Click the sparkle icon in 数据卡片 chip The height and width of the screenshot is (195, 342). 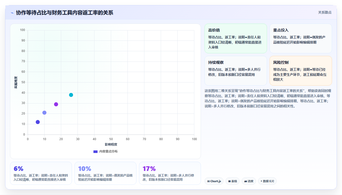261,181
